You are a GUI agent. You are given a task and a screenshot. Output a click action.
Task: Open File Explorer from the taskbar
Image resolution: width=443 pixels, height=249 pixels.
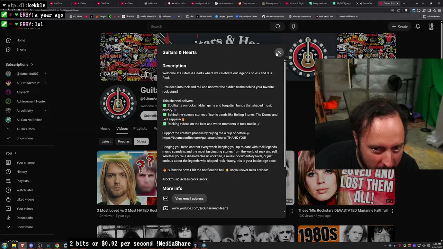click(13, 246)
